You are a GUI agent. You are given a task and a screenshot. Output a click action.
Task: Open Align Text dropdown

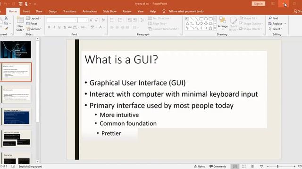pyautogui.click(x=158, y=23)
